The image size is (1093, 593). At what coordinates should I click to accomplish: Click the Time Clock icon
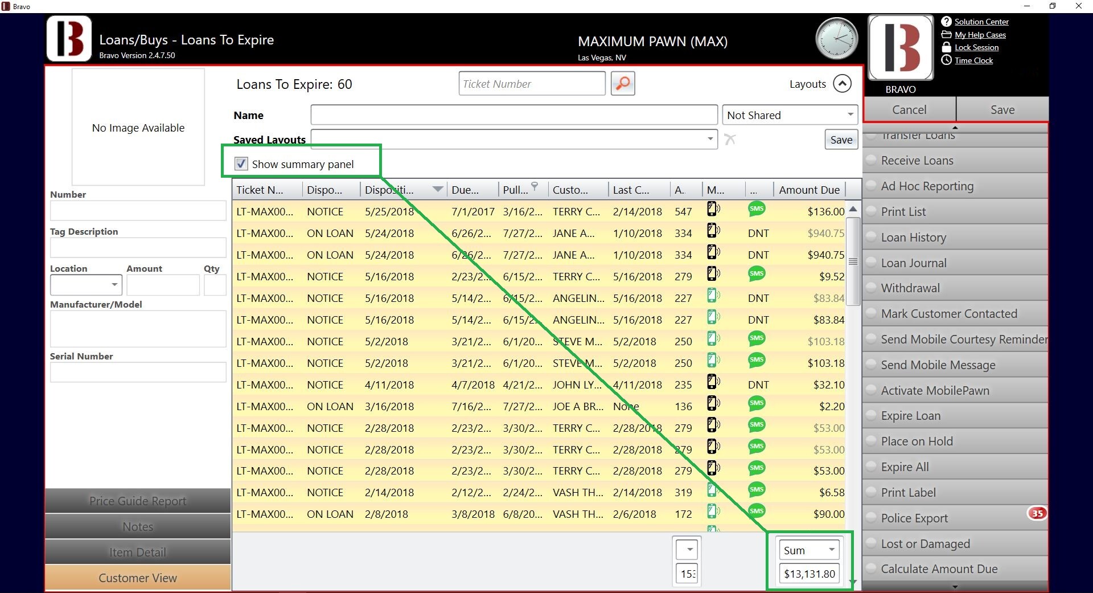(946, 60)
